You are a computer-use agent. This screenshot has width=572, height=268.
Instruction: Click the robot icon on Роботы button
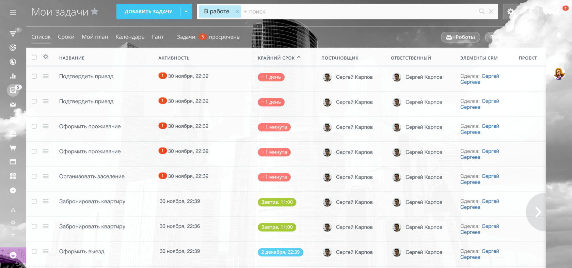click(x=449, y=37)
